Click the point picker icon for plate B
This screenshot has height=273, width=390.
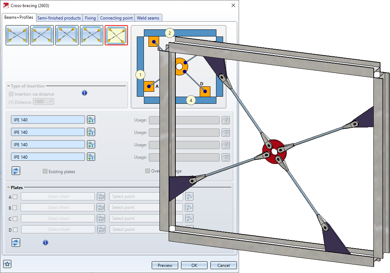[189, 207]
